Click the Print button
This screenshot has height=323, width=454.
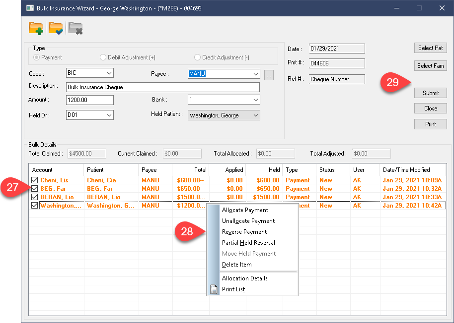[x=431, y=124]
